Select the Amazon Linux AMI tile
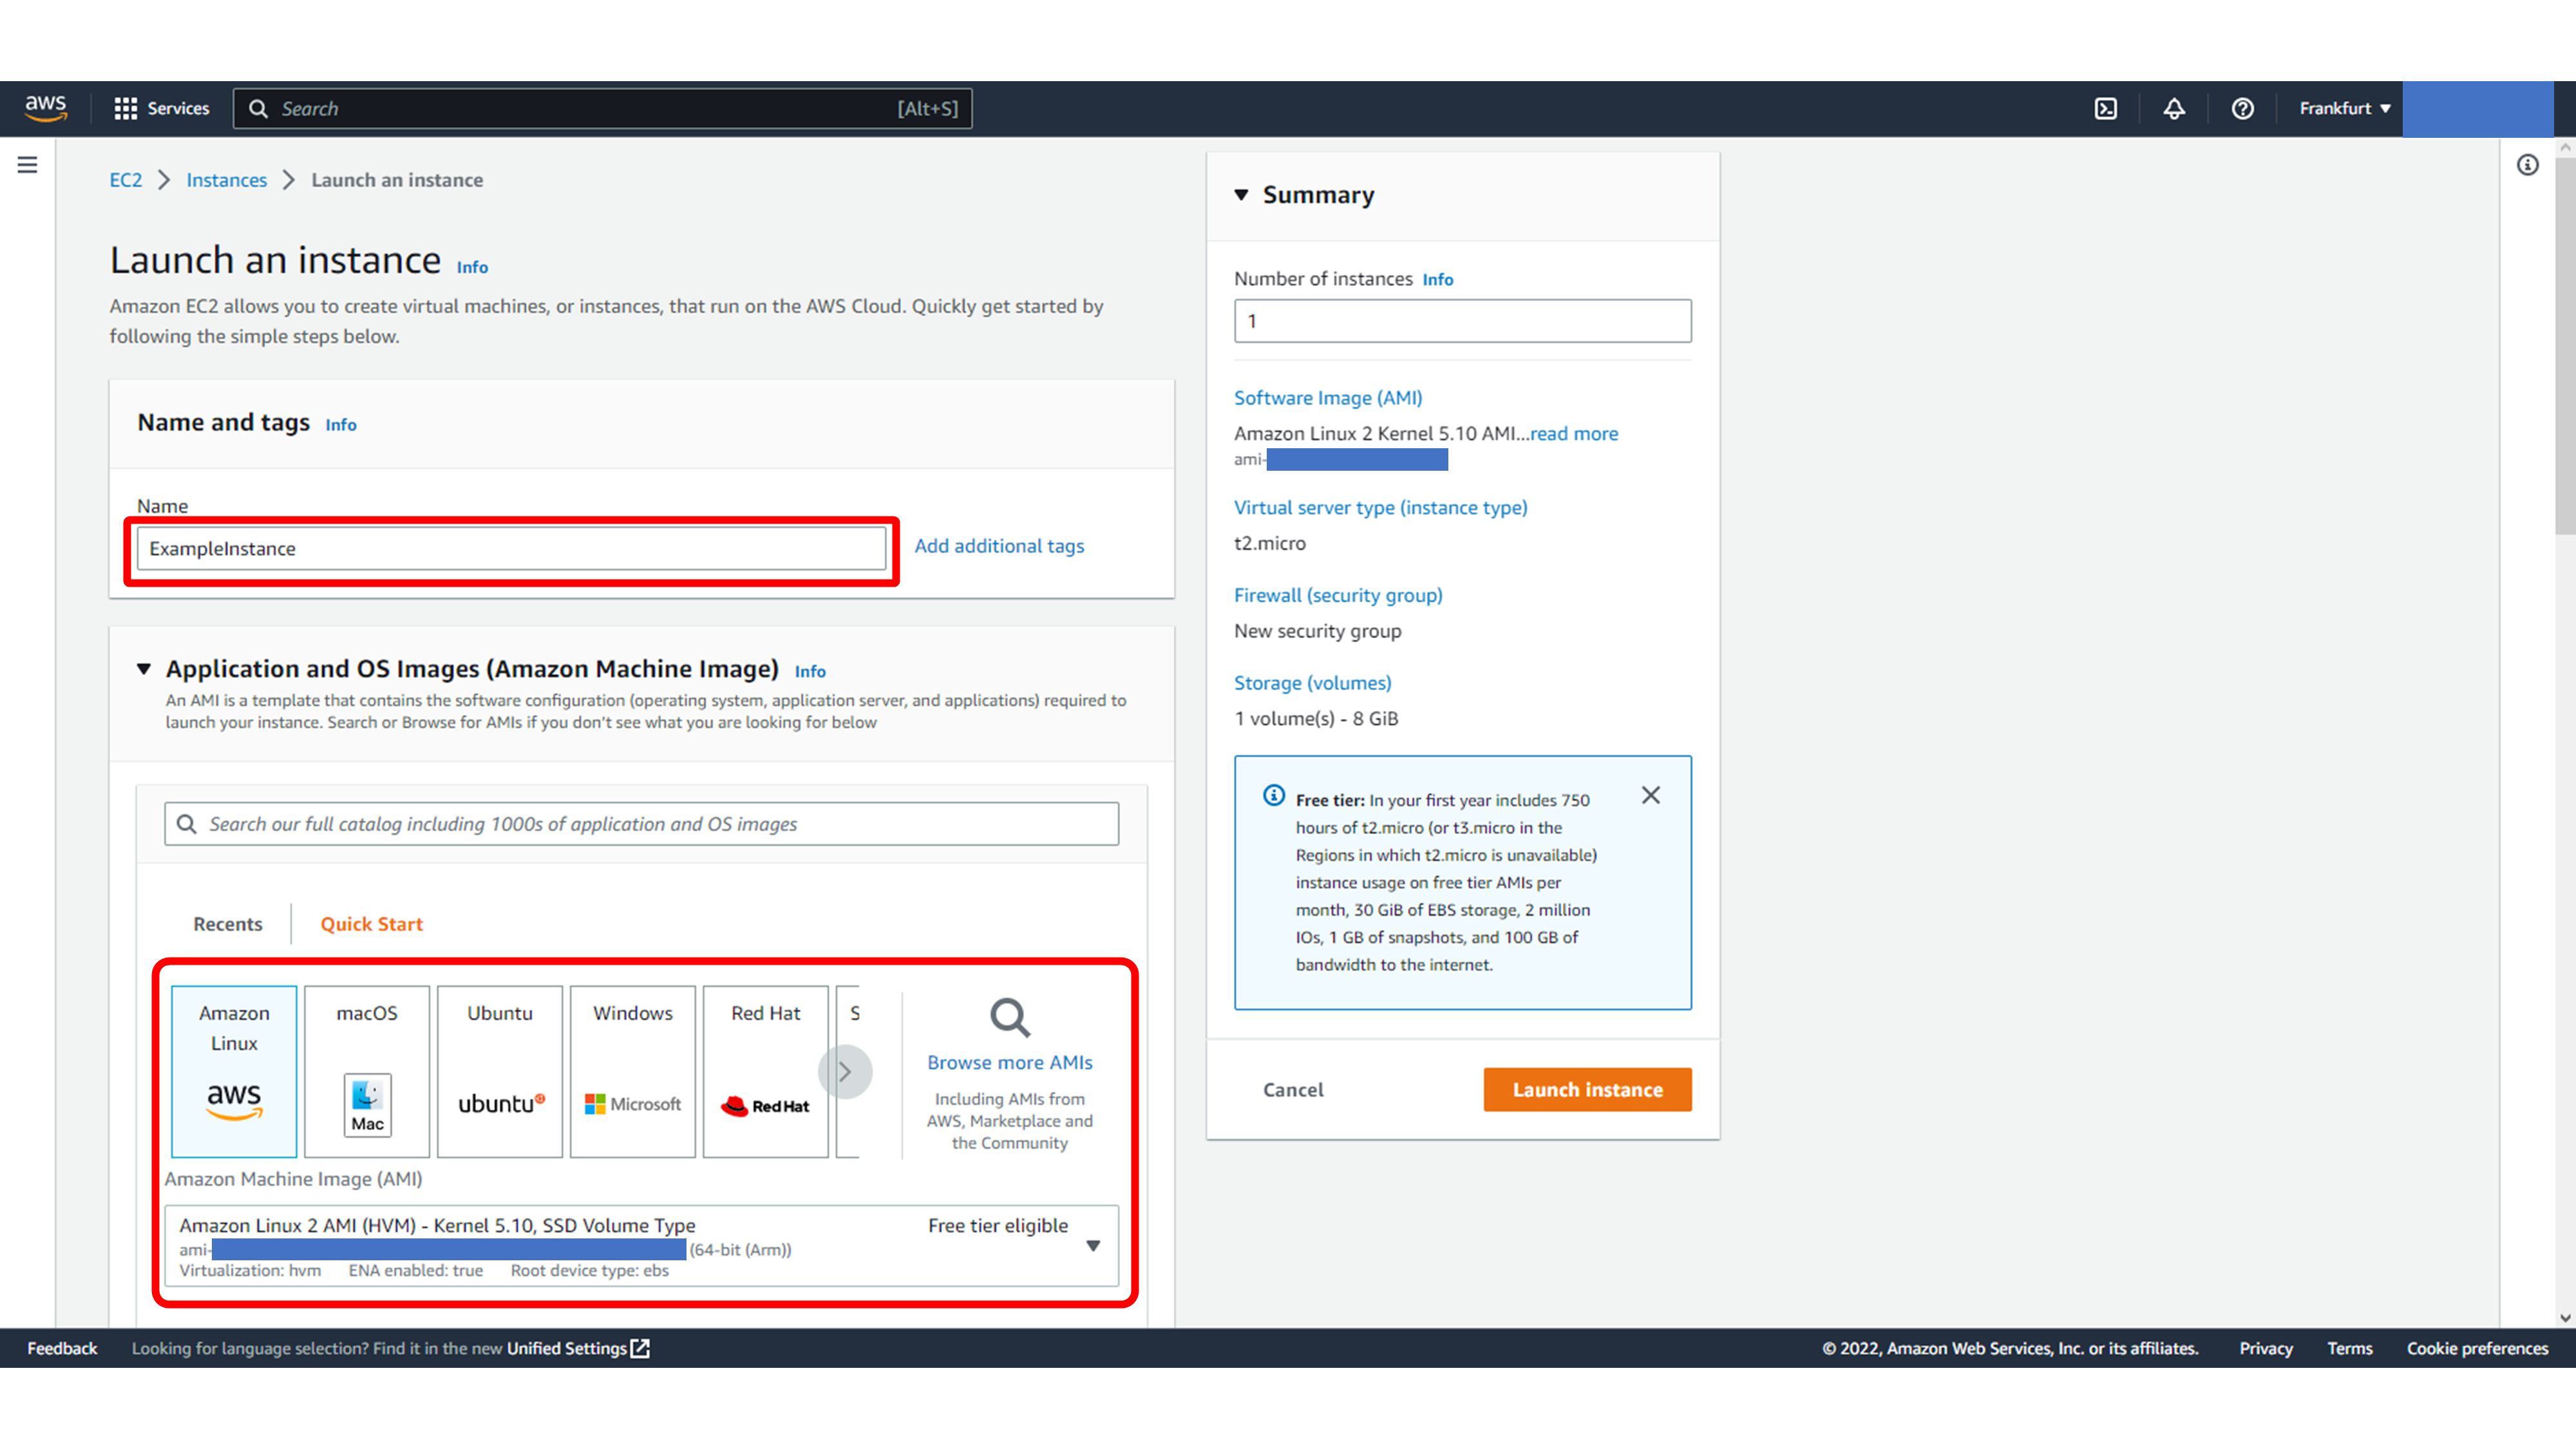Viewport: 2576px width, 1449px height. tap(234, 1071)
